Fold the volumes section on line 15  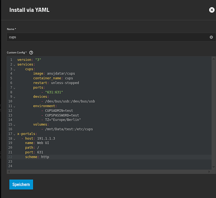point(14,125)
